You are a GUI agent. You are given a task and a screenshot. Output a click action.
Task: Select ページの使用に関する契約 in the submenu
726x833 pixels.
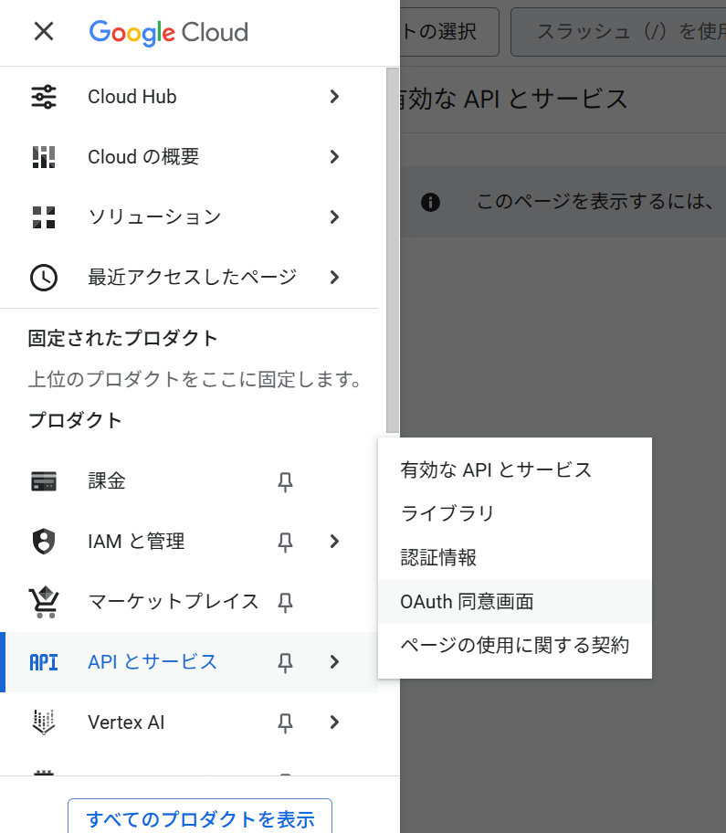(515, 646)
